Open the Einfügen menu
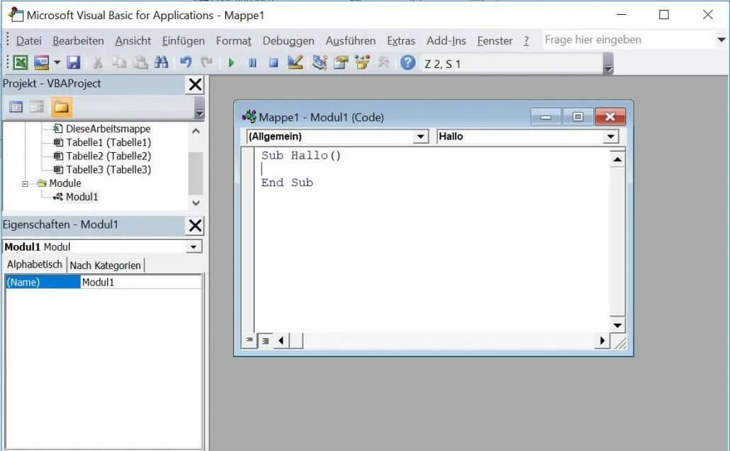This screenshot has height=451, width=730. coord(184,41)
